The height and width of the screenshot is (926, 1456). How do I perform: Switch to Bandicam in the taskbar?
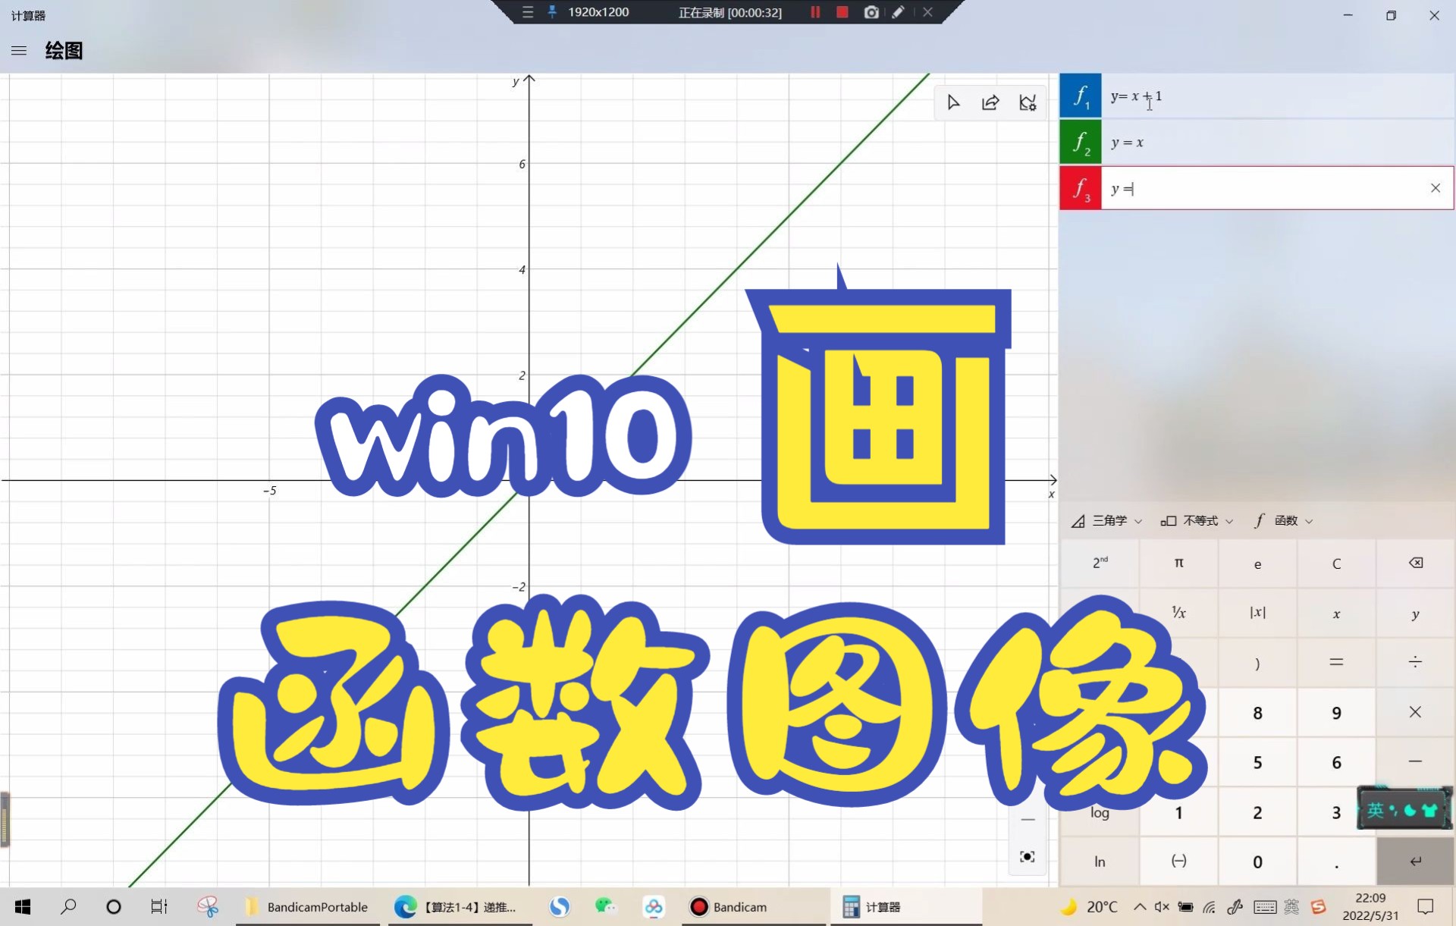pos(729,907)
